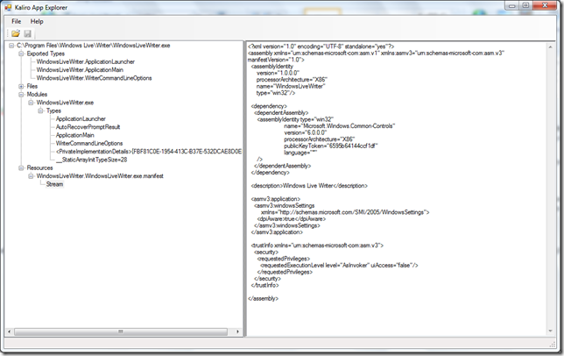Select the Exported Types tree item
The image size is (564, 356).
[x=46, y=53]
